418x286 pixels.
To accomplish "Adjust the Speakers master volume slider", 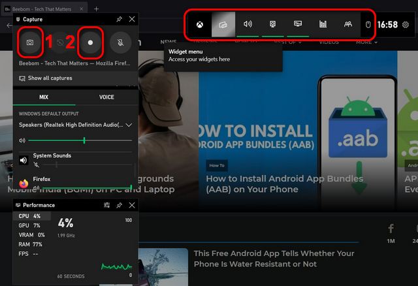I will (84, 140).
